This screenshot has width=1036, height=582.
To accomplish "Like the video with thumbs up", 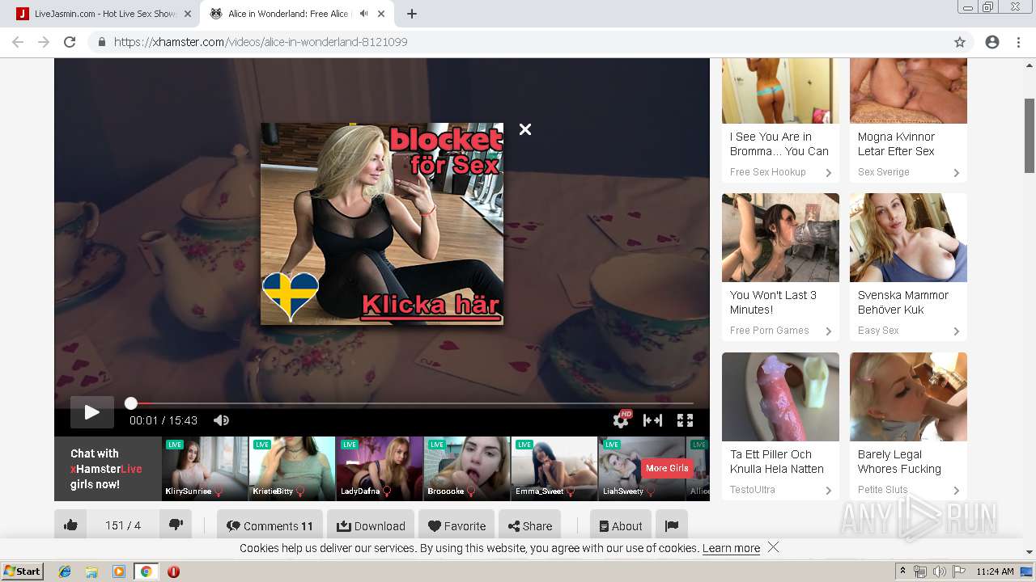I will 70,525.
